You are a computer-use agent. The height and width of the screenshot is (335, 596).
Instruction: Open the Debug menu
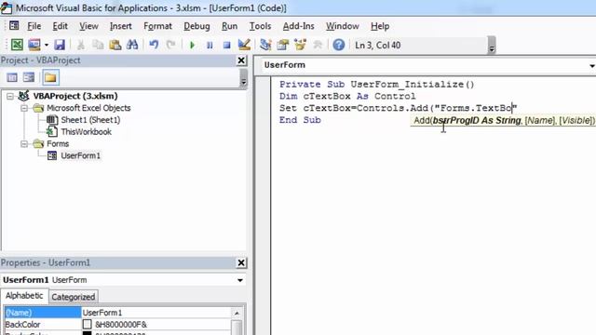coord(196,26)
